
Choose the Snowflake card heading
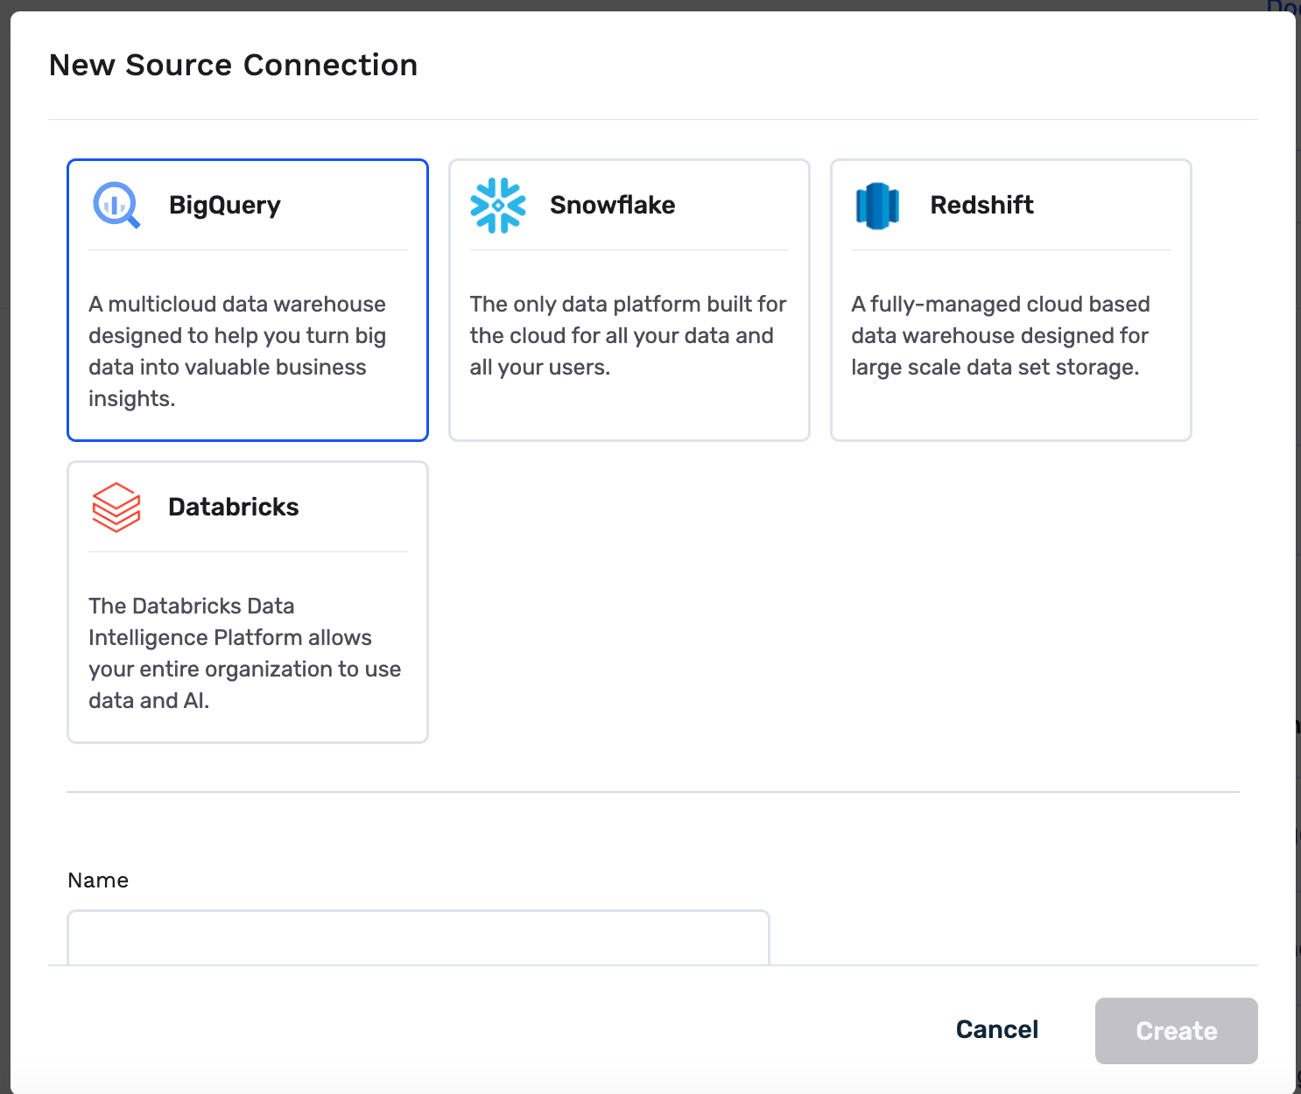coord(613,205)
